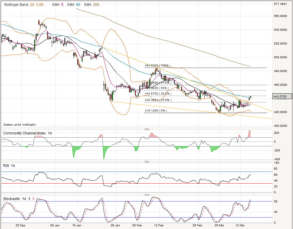The width and height of the screenshot is (293, 229).
Task: Click the 400.0000 price axis value
Action: pos(280,126)
